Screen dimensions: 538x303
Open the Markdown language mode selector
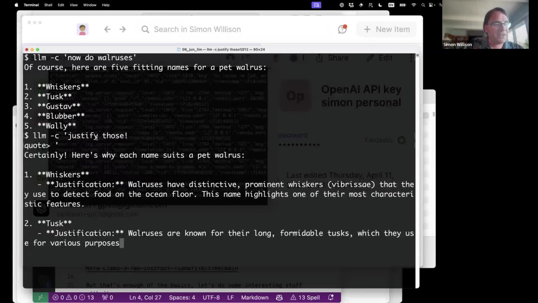tap(254, 297)
